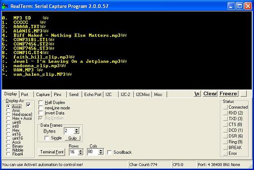Clear the terminal with the Clear button
Image resolution: width=254 pixels, height=170 pixels.
(x=210, y=94)
